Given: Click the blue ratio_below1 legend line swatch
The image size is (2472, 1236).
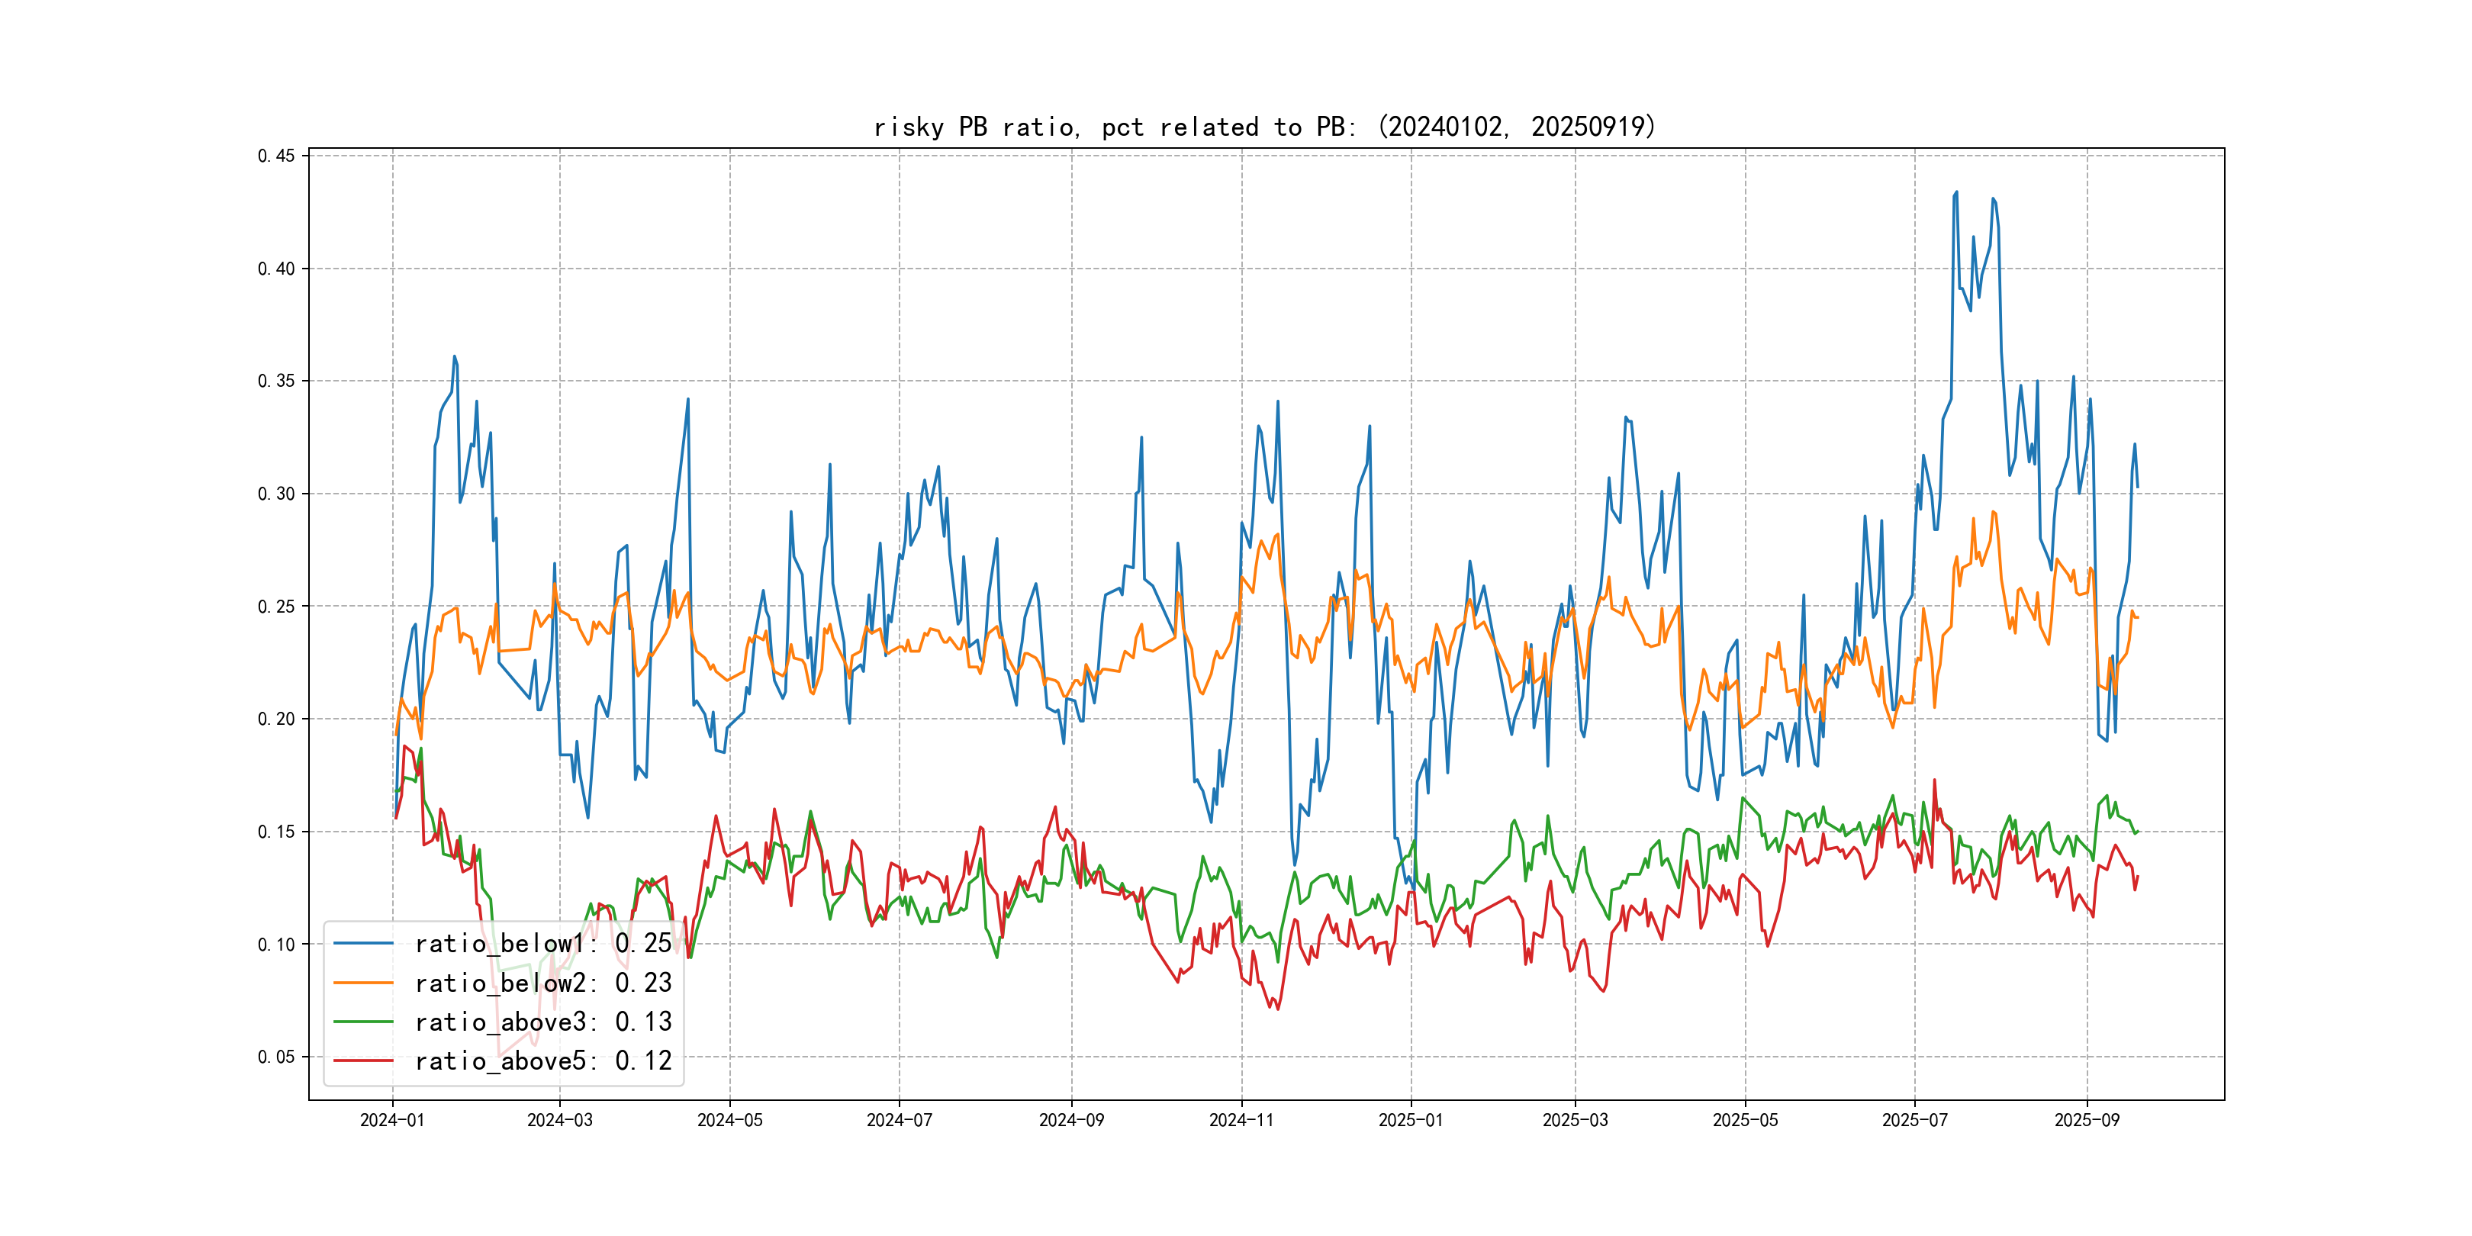Looking at the screenshot, I should tap(362, 943).
